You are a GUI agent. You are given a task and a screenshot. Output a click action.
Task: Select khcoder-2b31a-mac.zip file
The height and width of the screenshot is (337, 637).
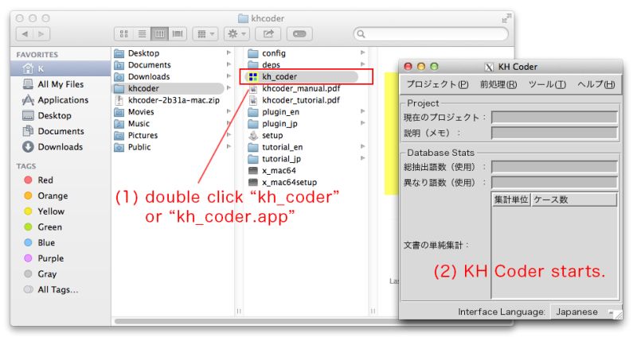pos(174,100)
